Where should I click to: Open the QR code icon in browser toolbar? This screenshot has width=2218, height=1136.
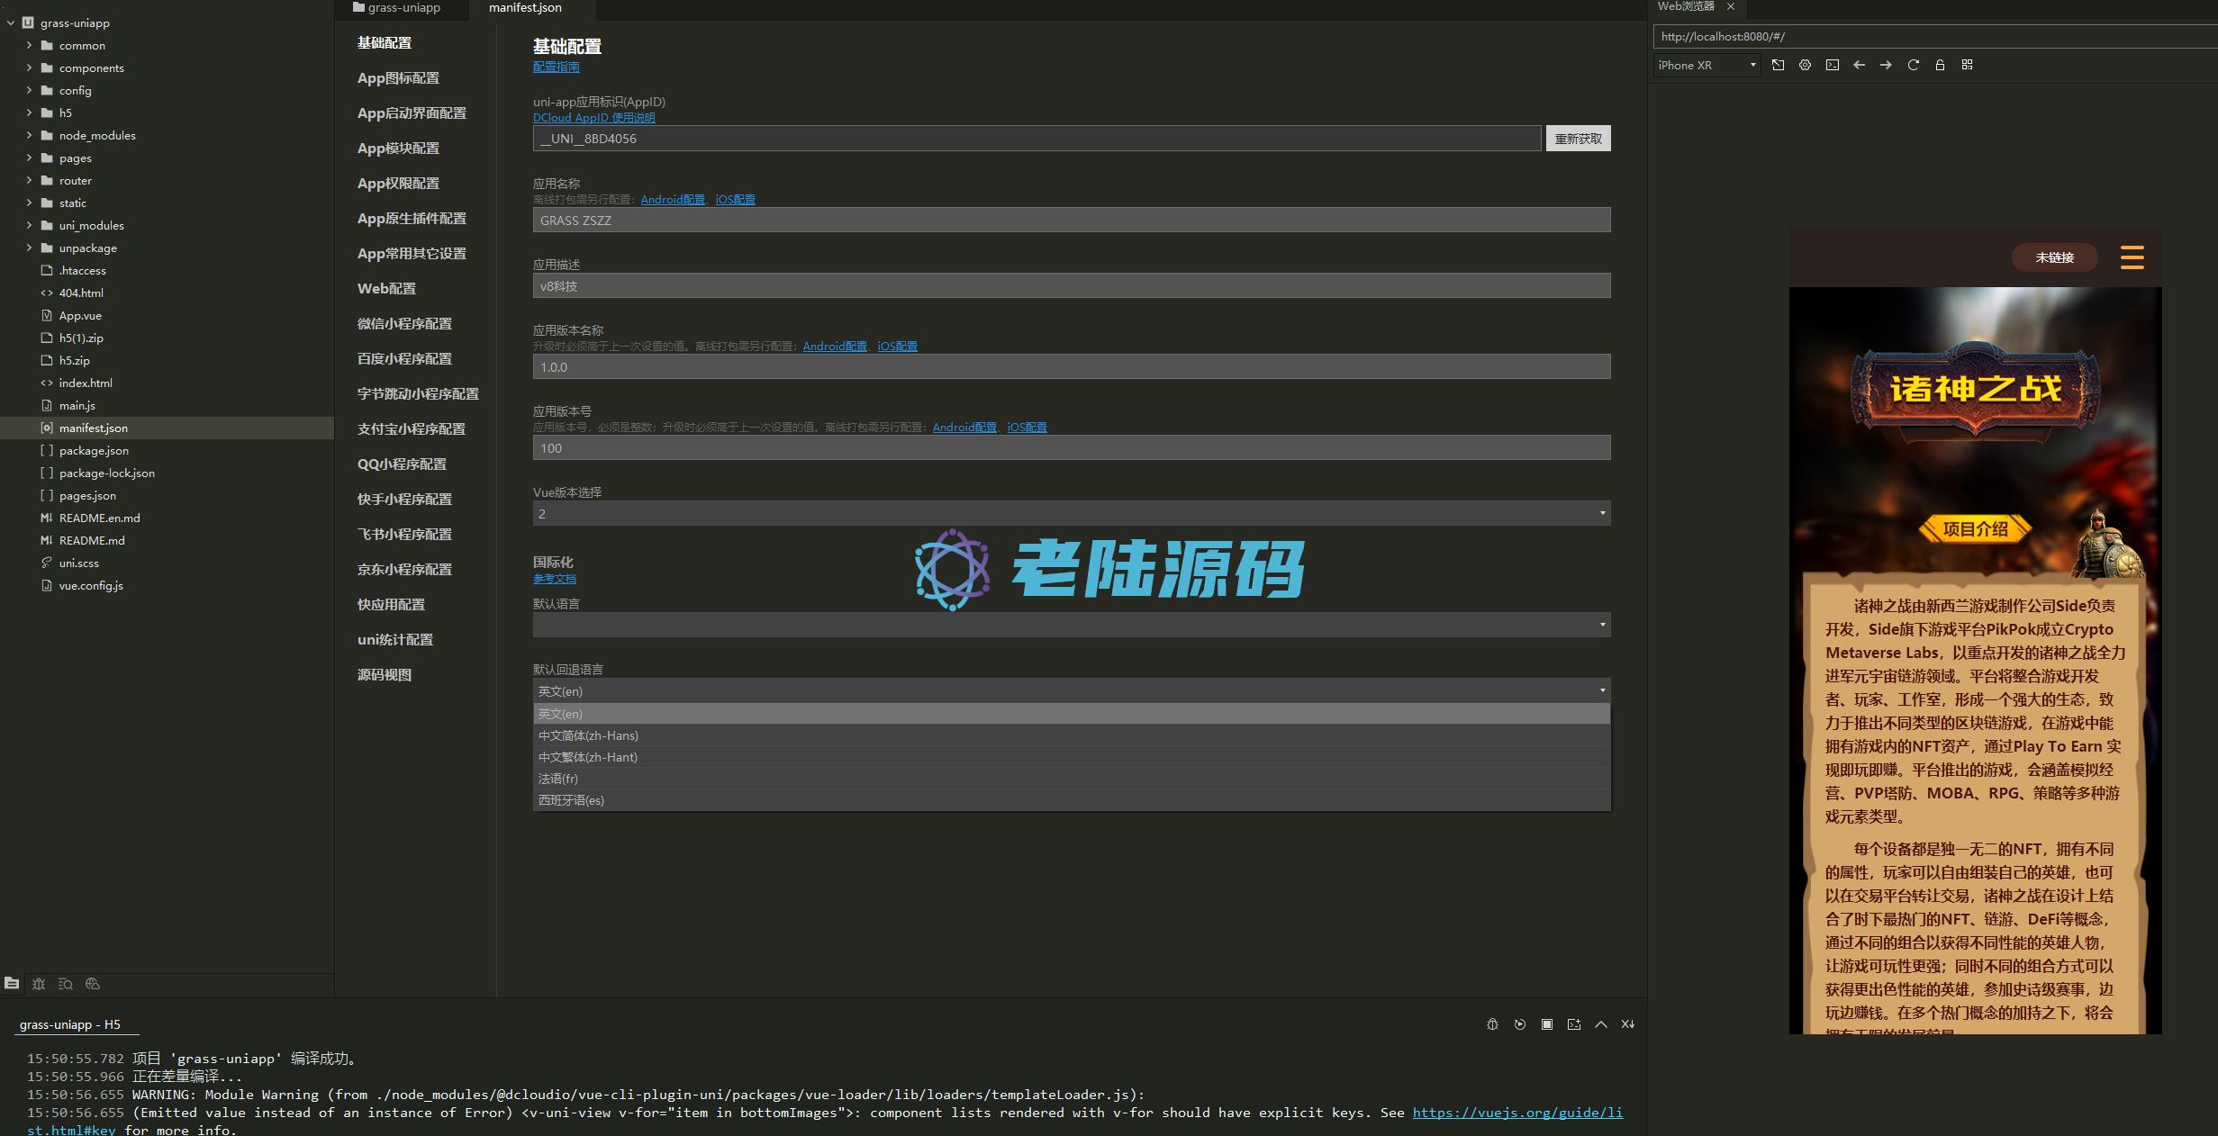coord(1967,65)
